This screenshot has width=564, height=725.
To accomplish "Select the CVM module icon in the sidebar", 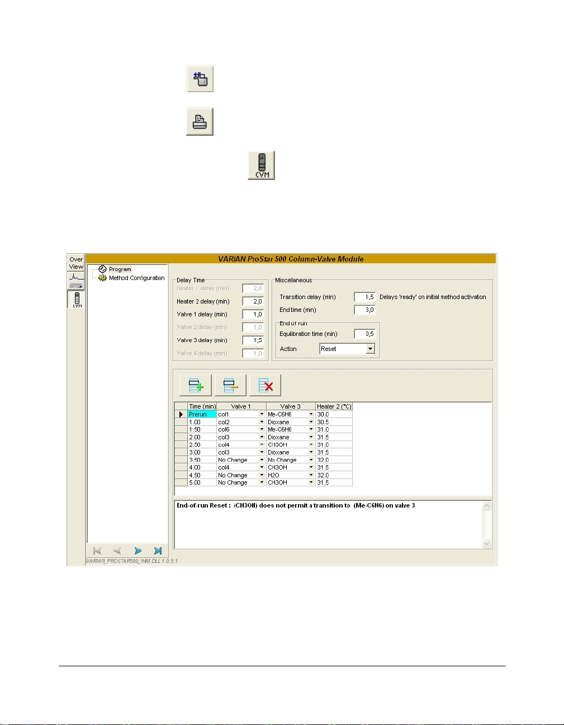I will 77,300.
